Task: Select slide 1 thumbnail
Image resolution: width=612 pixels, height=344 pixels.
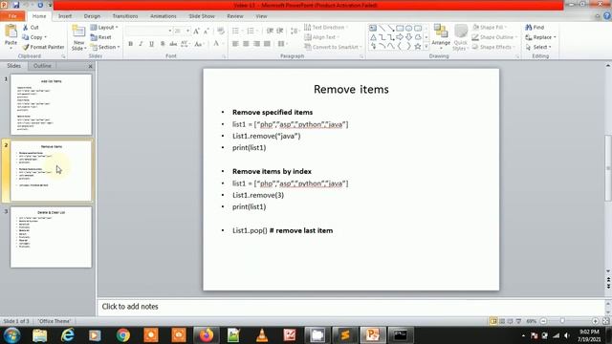Action: click(51, 104)
